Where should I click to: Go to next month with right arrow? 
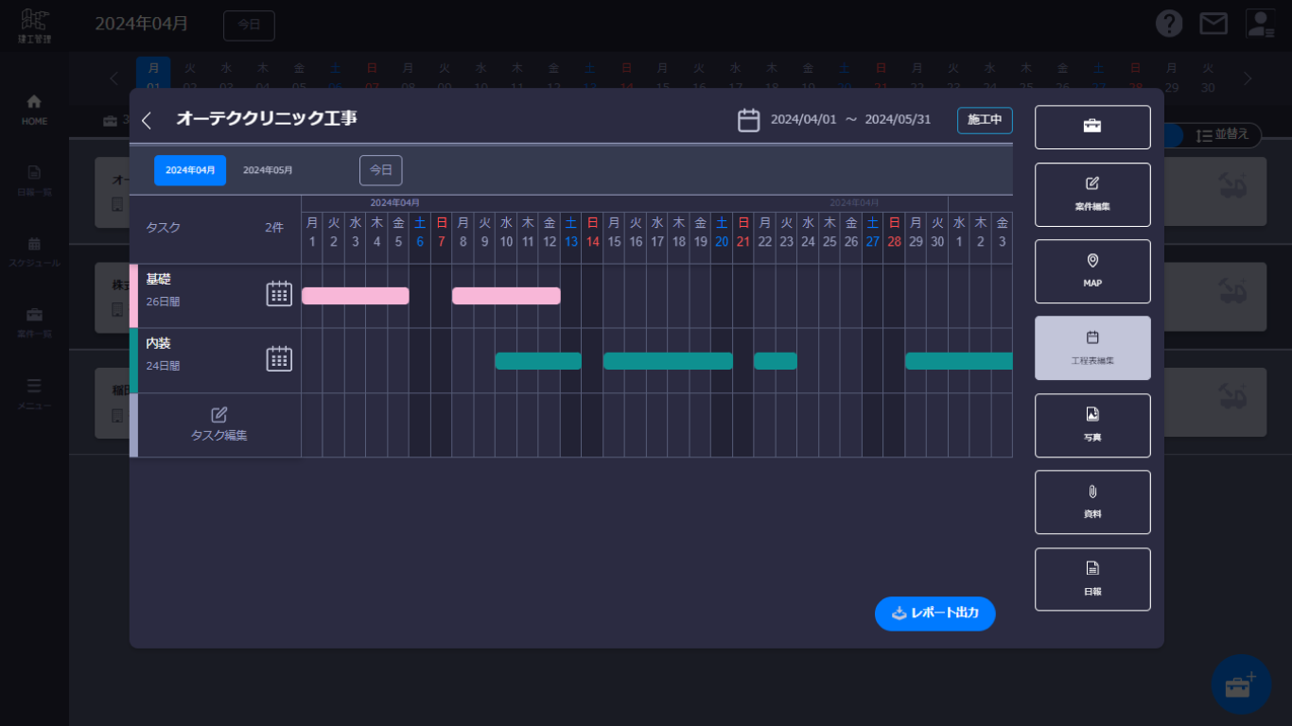tap(1247, 79)
